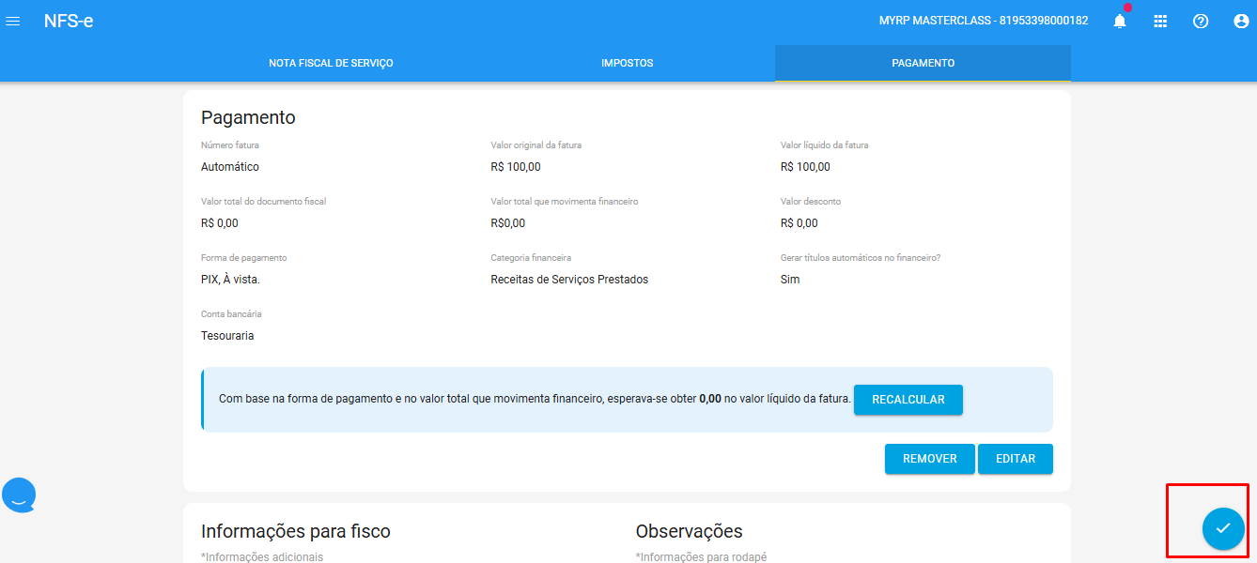This screenshot has height=563, width=1257.
Task: Switch to the Impostos tab
Action: (x=628, y=63)
